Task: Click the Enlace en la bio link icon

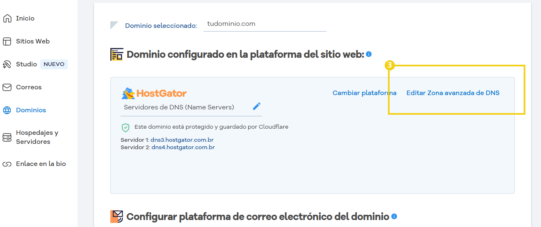Action: [x=7, y=164]
